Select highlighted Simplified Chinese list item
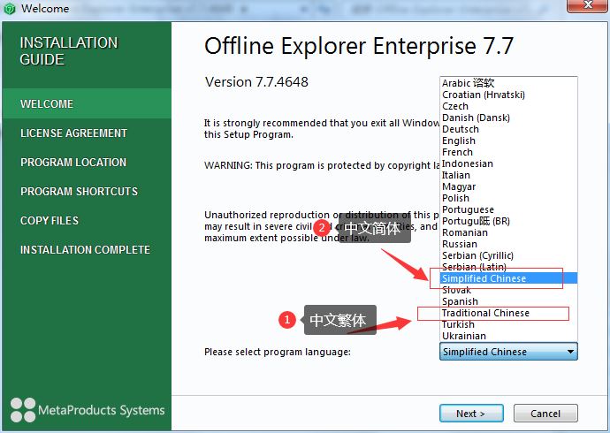This screenshot has height=433, width=610. 508,278
